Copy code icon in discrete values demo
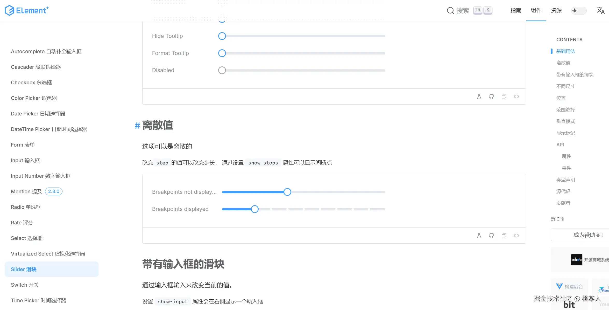 coord(504,236)
